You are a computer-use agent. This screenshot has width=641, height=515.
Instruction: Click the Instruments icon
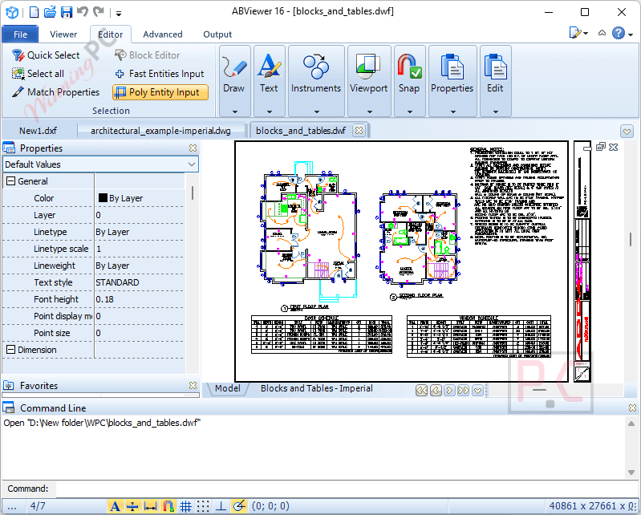pos(316,67)
